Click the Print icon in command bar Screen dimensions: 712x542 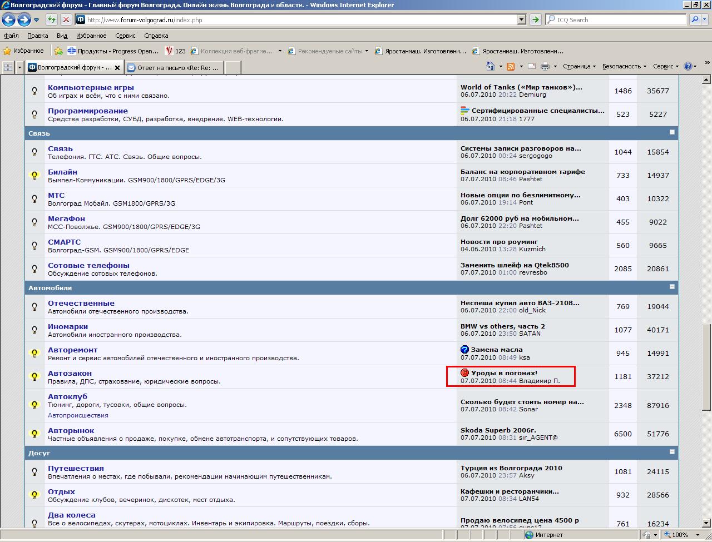coord(545,66)
